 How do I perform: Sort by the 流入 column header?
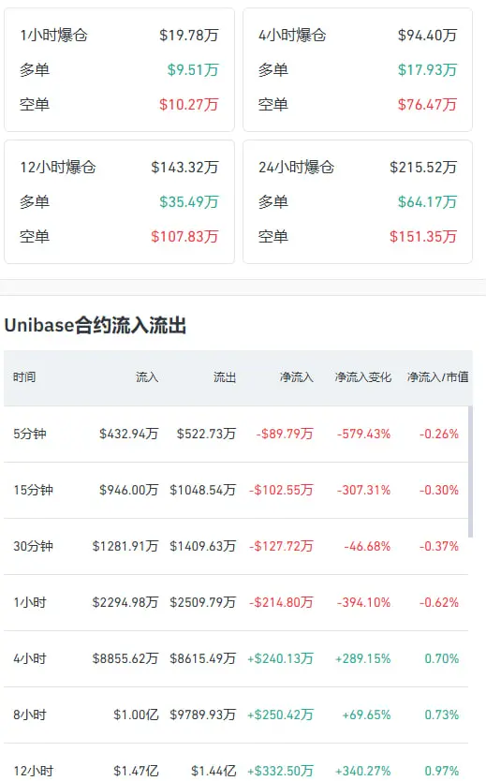tap(147, 377)
